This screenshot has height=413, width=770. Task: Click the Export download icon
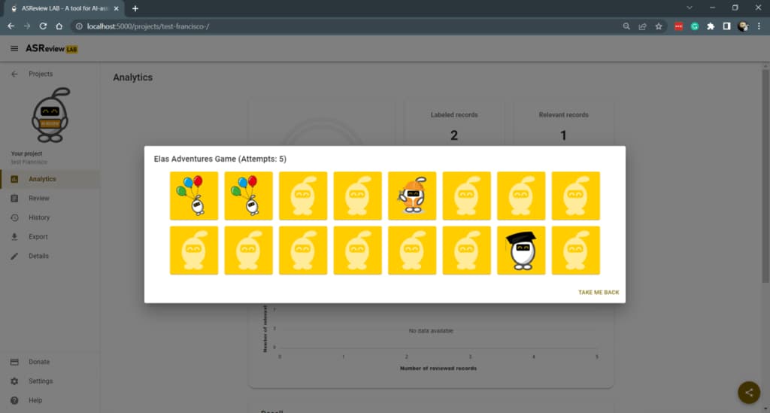(14, 237)
